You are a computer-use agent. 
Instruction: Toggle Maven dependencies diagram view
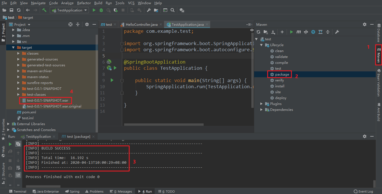point(320,32)
